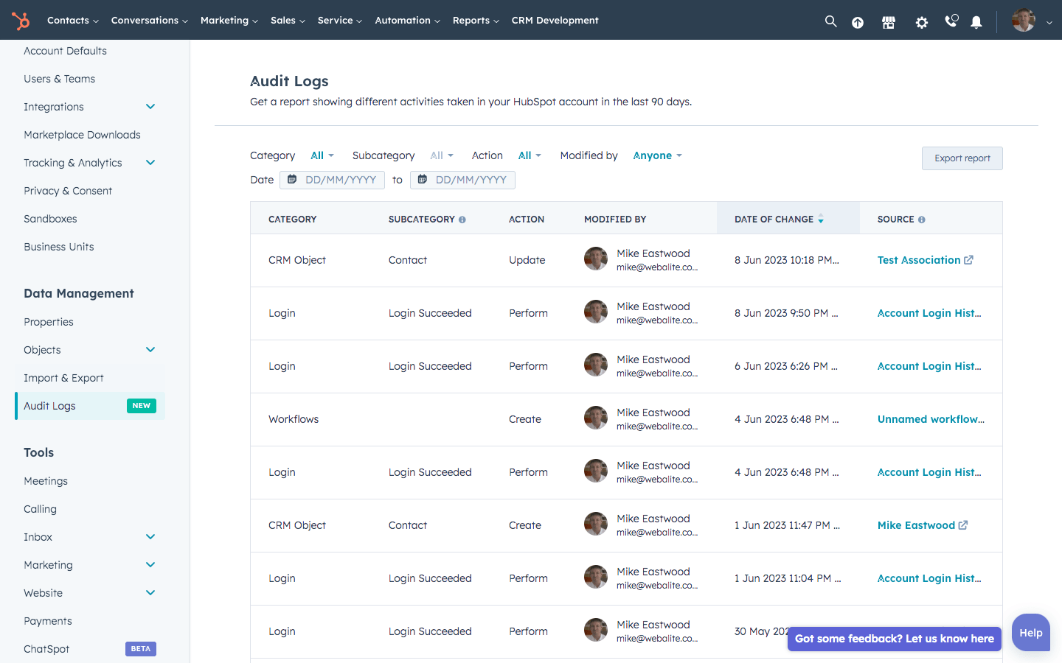Viewport: 1062px width, 663px height.
Task: Open the notifications bell icon
Action: coord(976,22)
